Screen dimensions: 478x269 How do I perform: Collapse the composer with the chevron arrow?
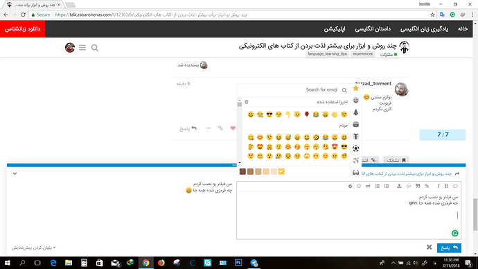(x=15, y=173)
